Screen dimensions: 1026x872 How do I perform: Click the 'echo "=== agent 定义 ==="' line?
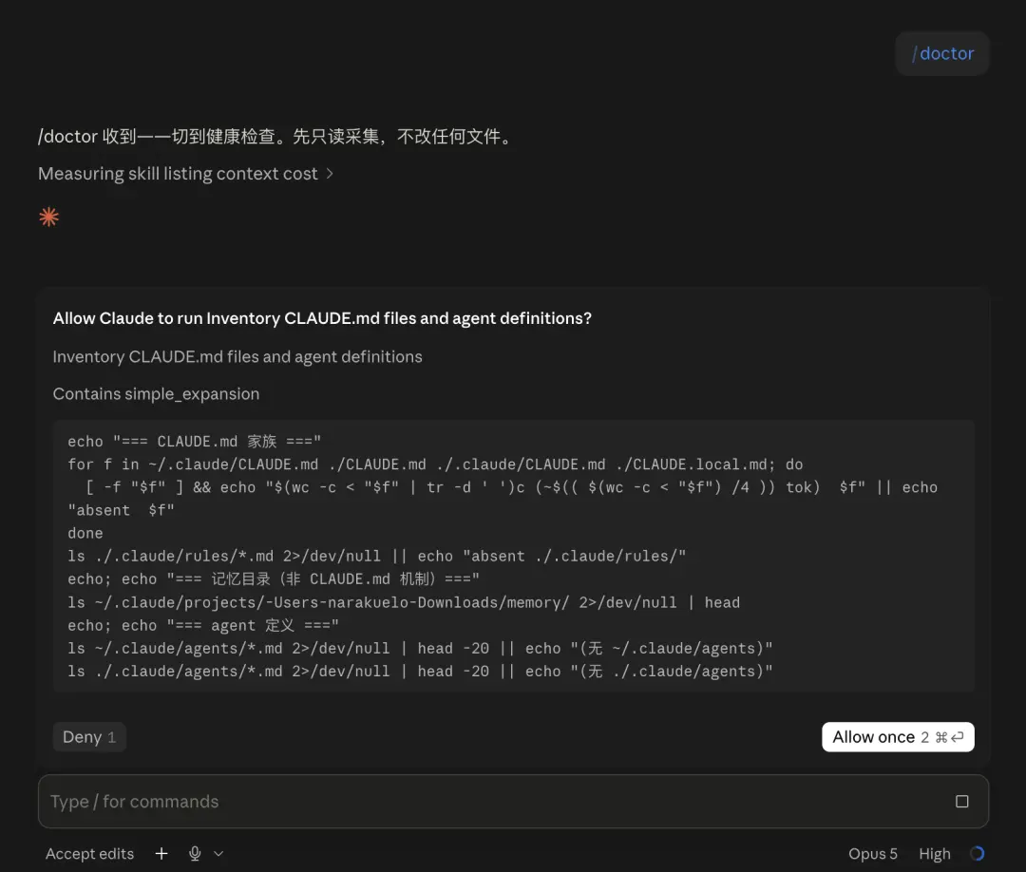click(x=203, y=625)
